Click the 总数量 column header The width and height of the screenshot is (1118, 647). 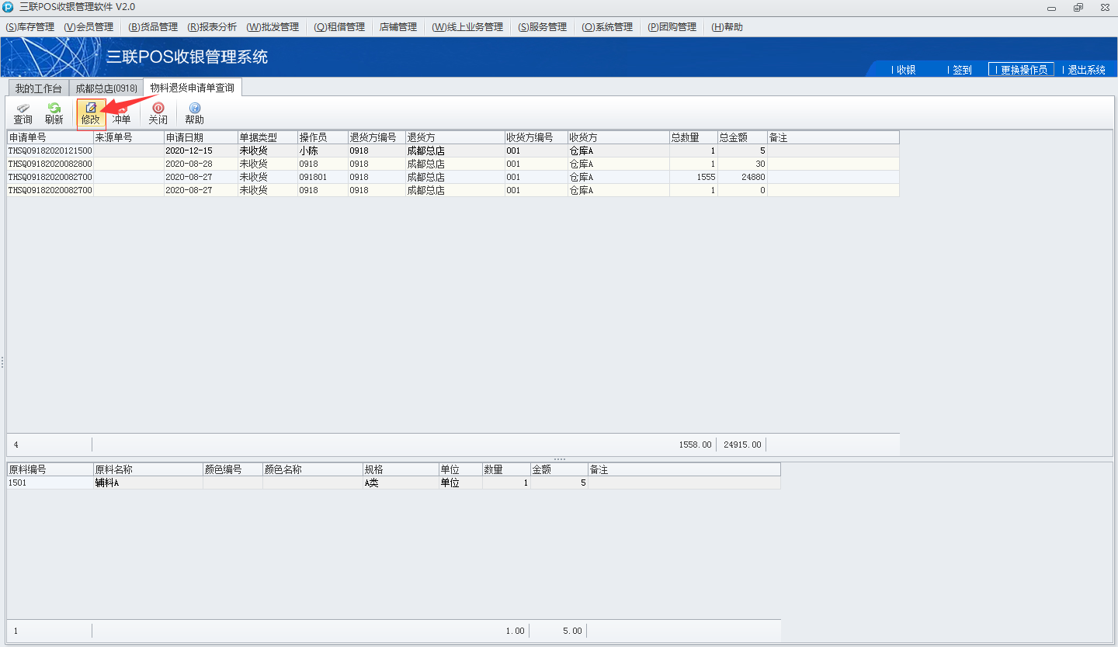[694, 137]
